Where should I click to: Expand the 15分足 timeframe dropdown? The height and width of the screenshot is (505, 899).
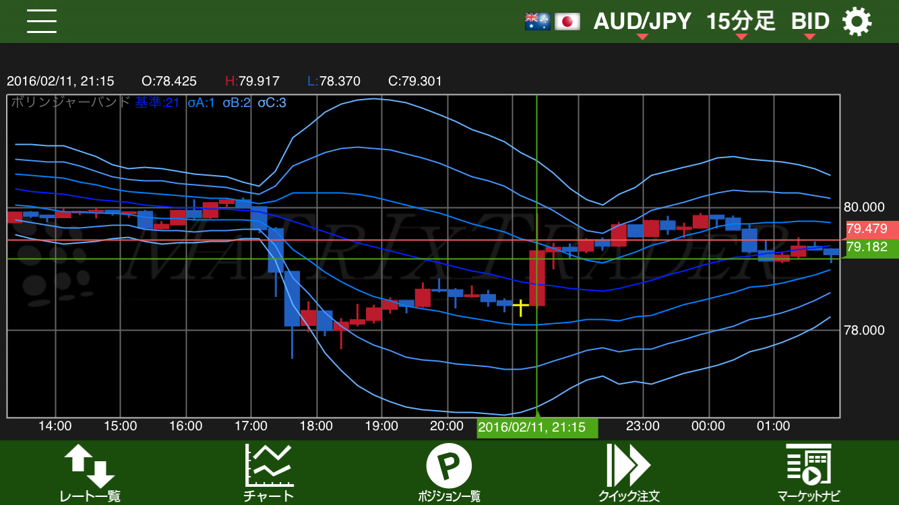741,22
